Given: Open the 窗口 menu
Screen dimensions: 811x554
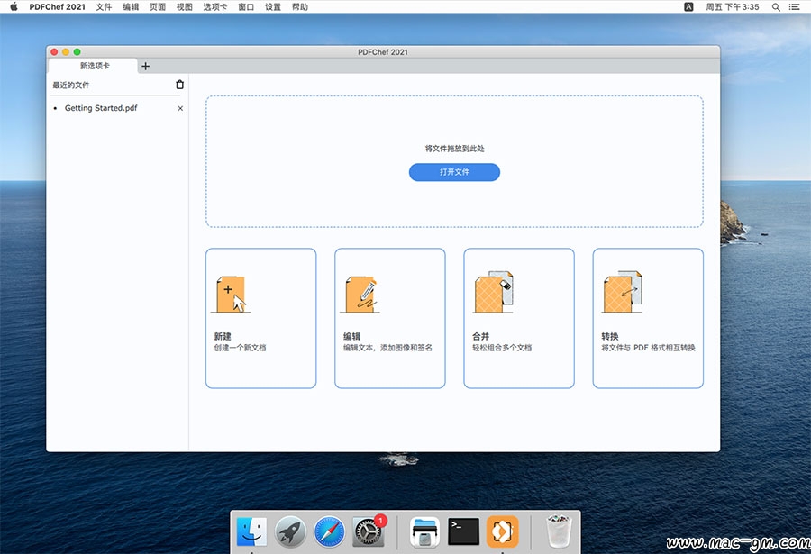Looking at the screenshot, I should (x=246, y=6).
